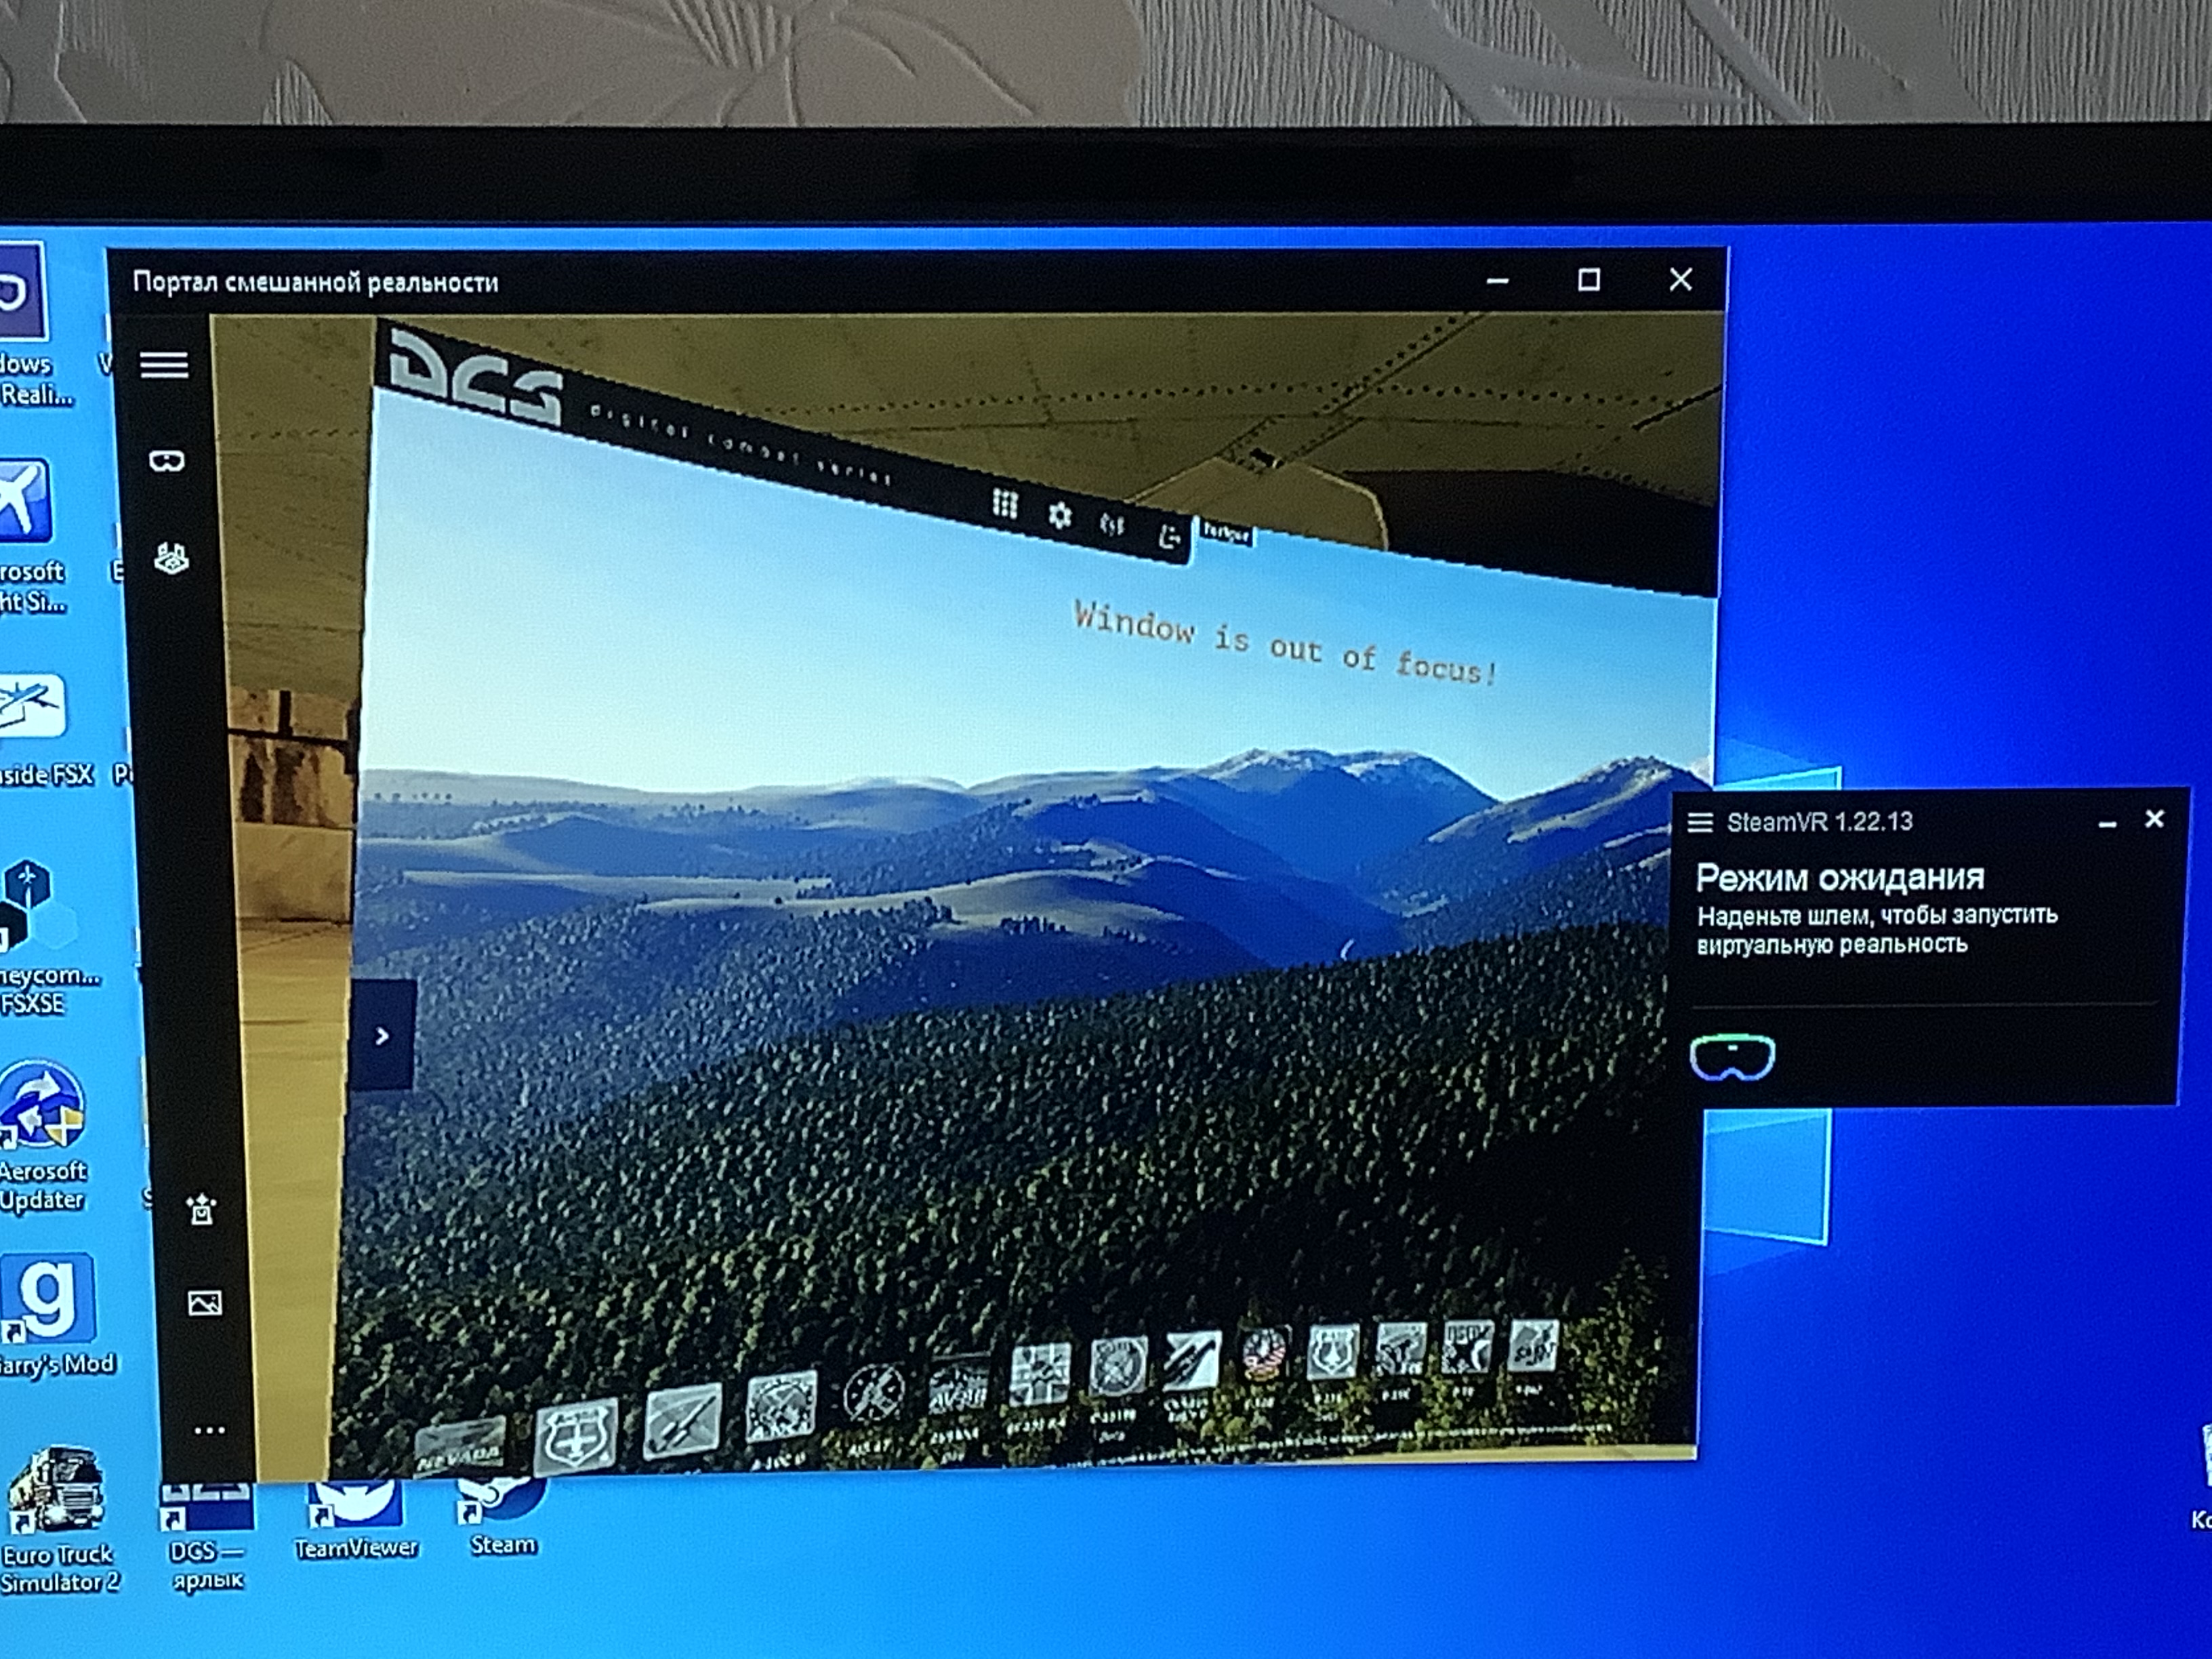This screenshot has width=2212, height=1659.
Task: Close the Mixed Reality Portal window
Action: 1681,279
